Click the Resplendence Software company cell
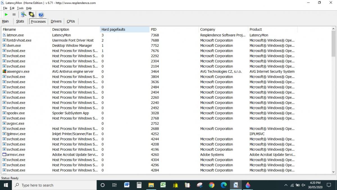 (x=223, y=35)
